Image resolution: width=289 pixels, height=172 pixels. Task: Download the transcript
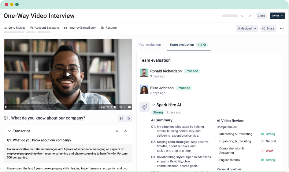(125, 131)
